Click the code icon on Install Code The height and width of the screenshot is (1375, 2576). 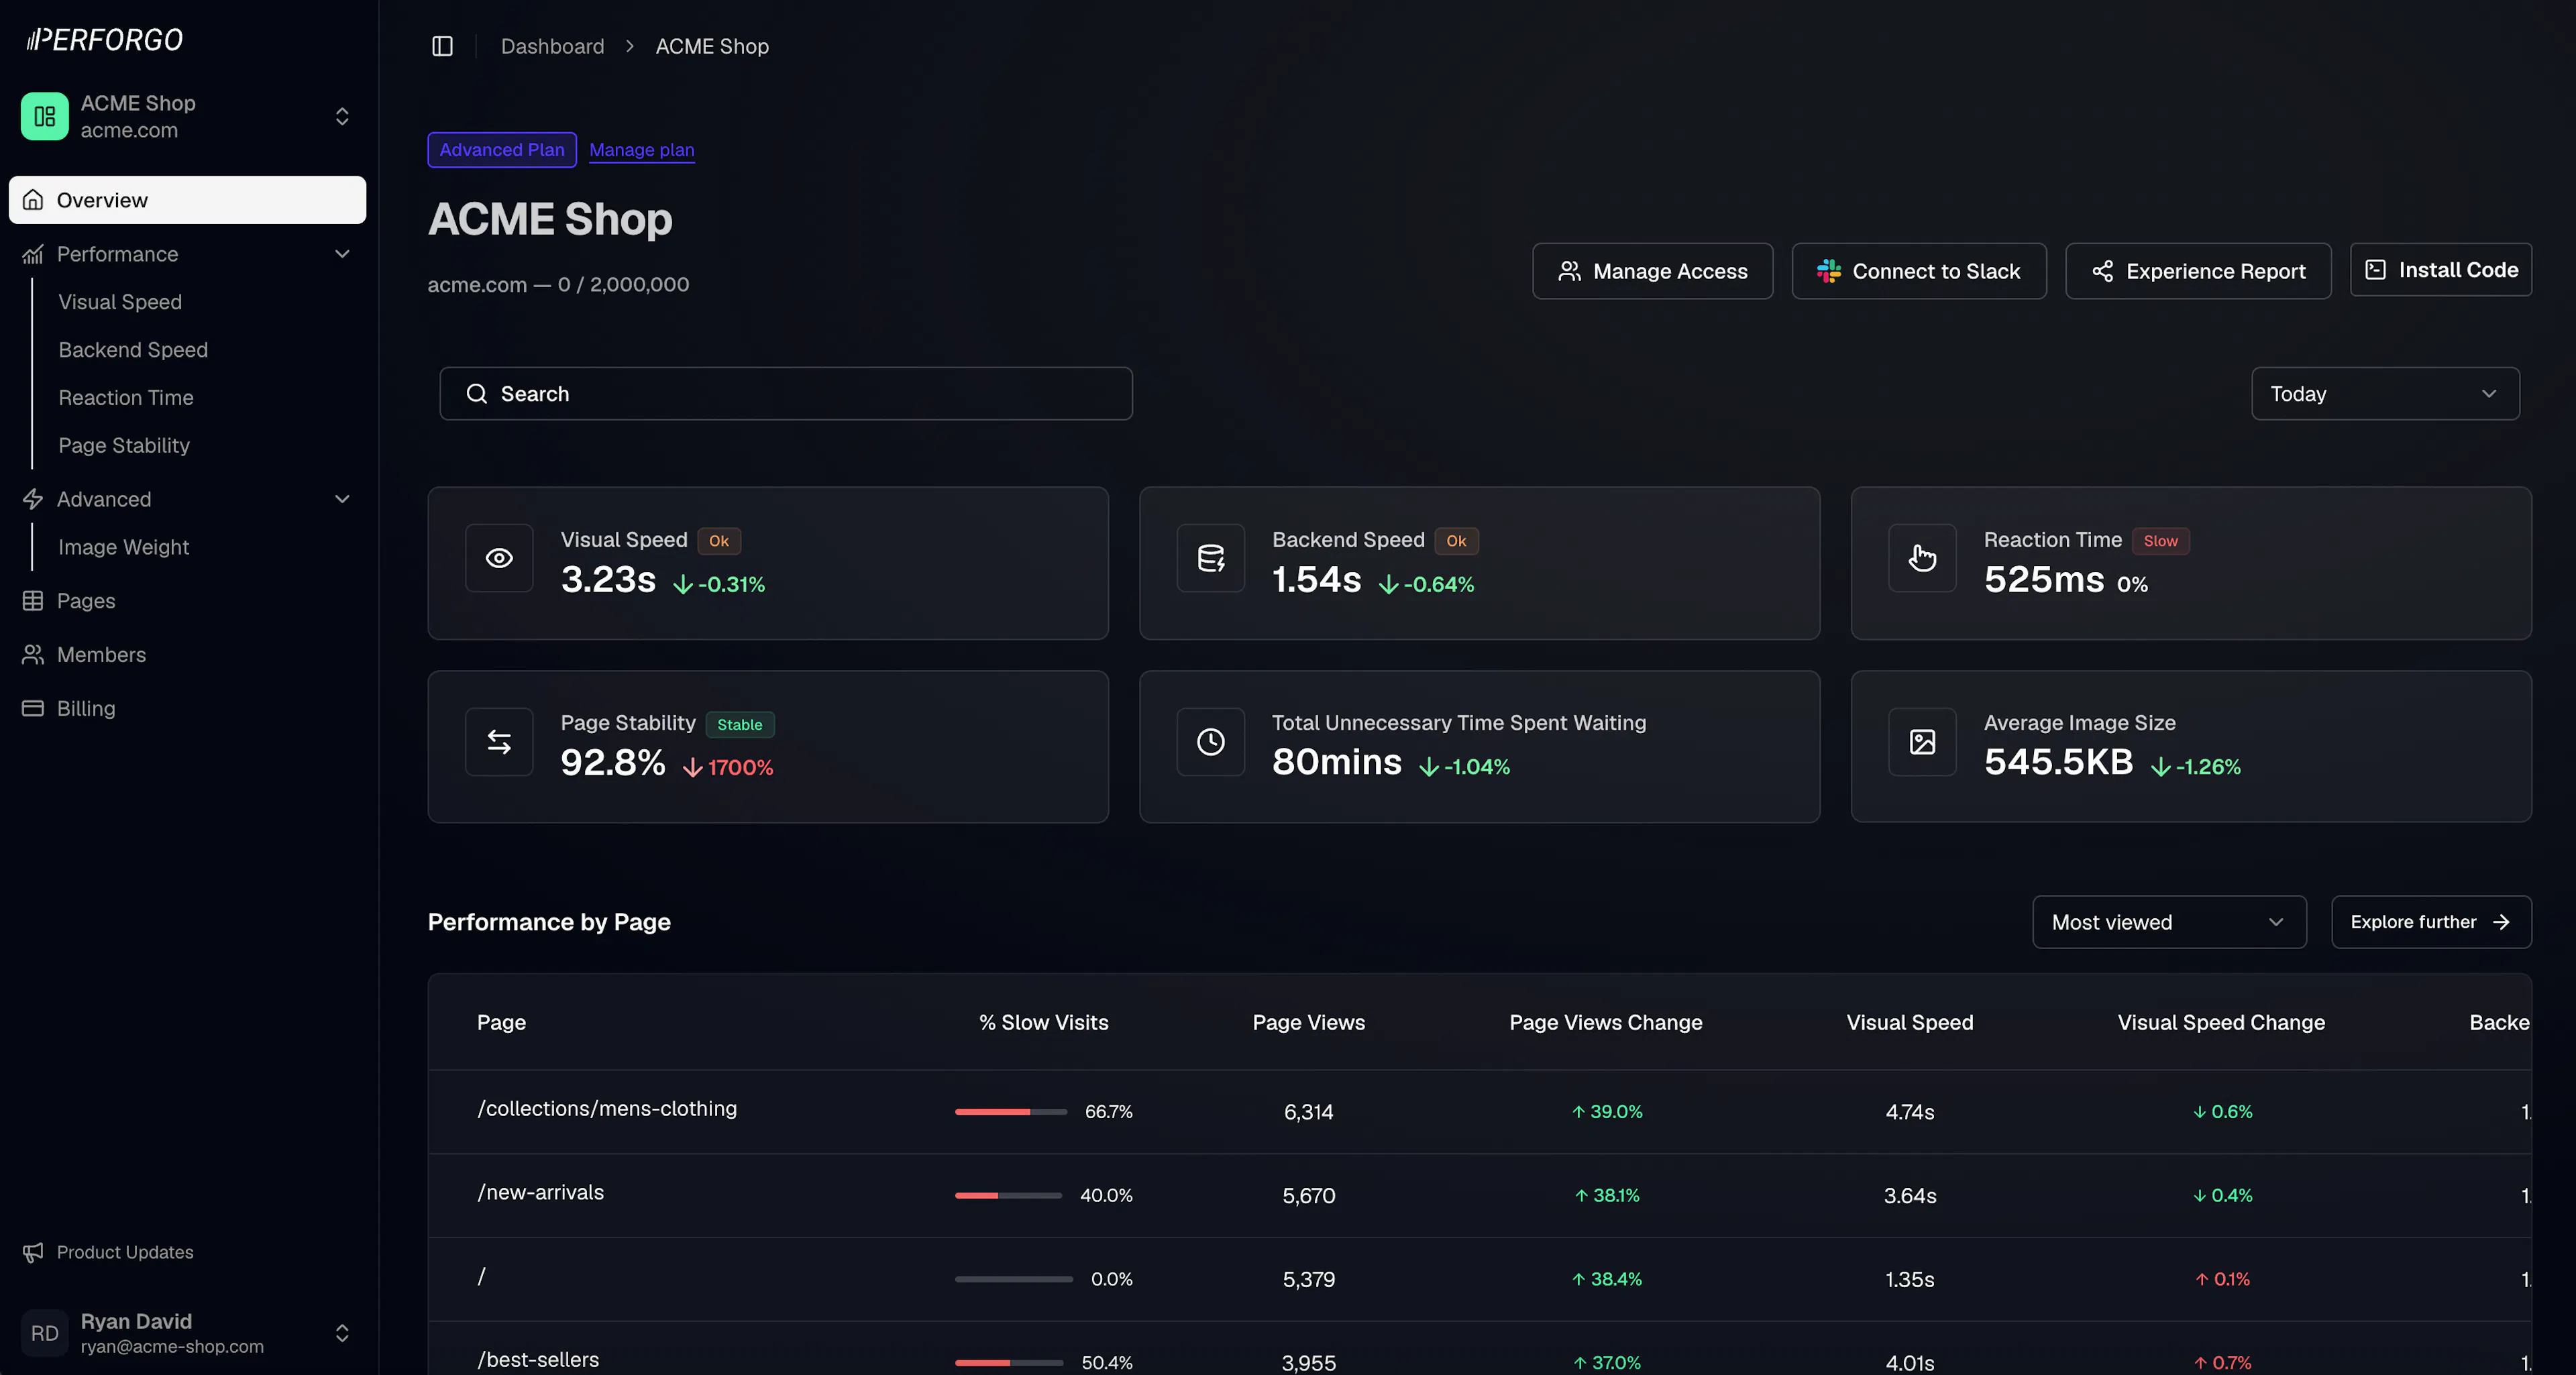2376,270
